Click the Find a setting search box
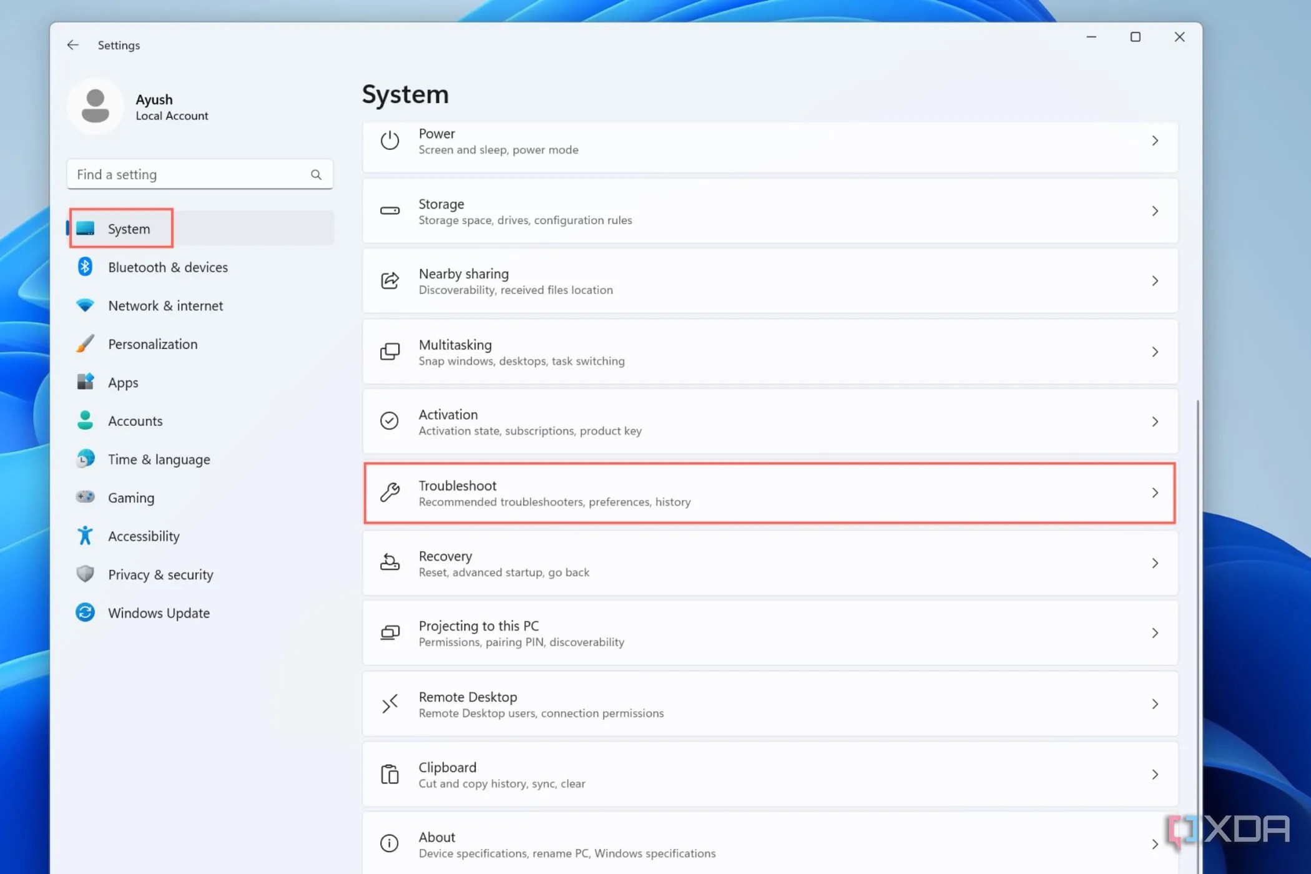Screen dimensions: 1311x874 click(200, 174)
